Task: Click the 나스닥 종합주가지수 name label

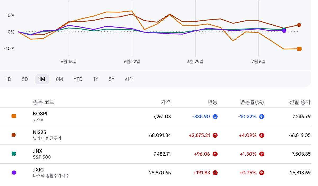Action: [x=51, y=176]
